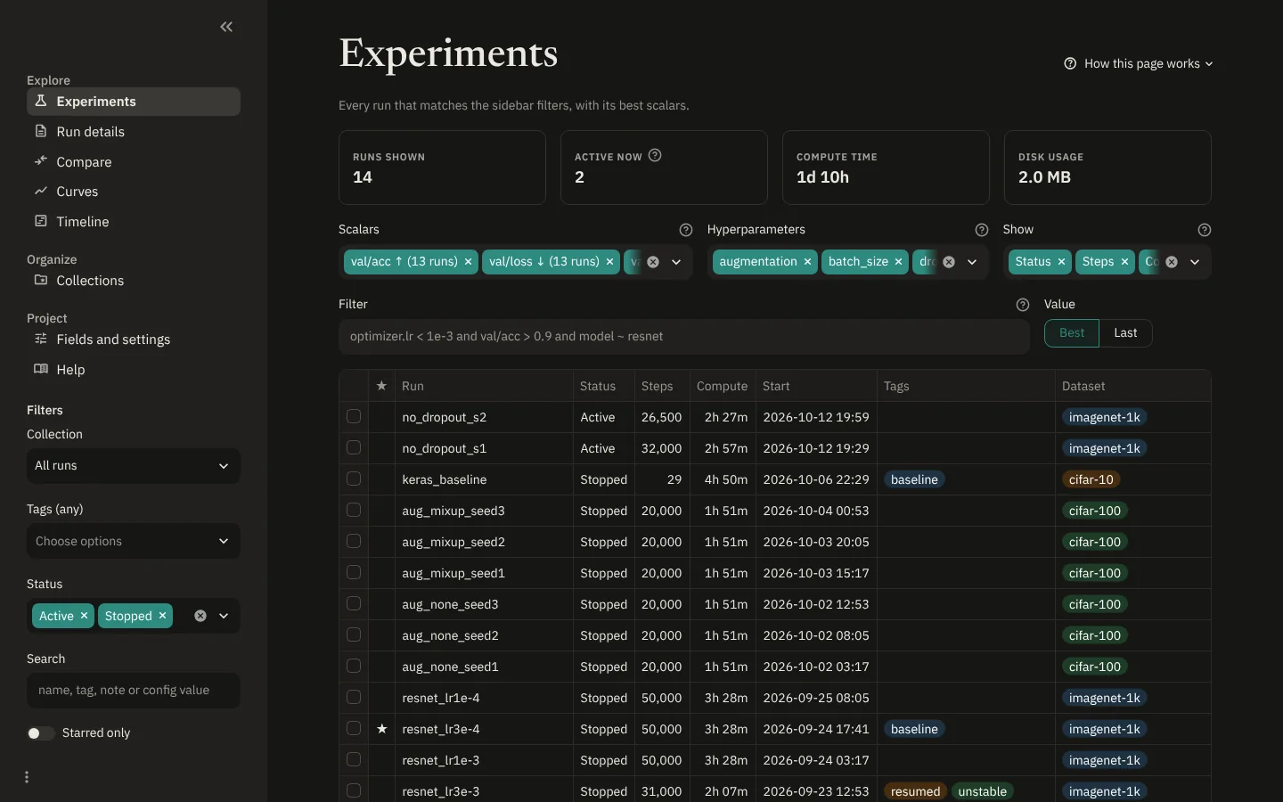Switch Value mode to Last
This screenshot has height=802, width=1283.
1125,333
